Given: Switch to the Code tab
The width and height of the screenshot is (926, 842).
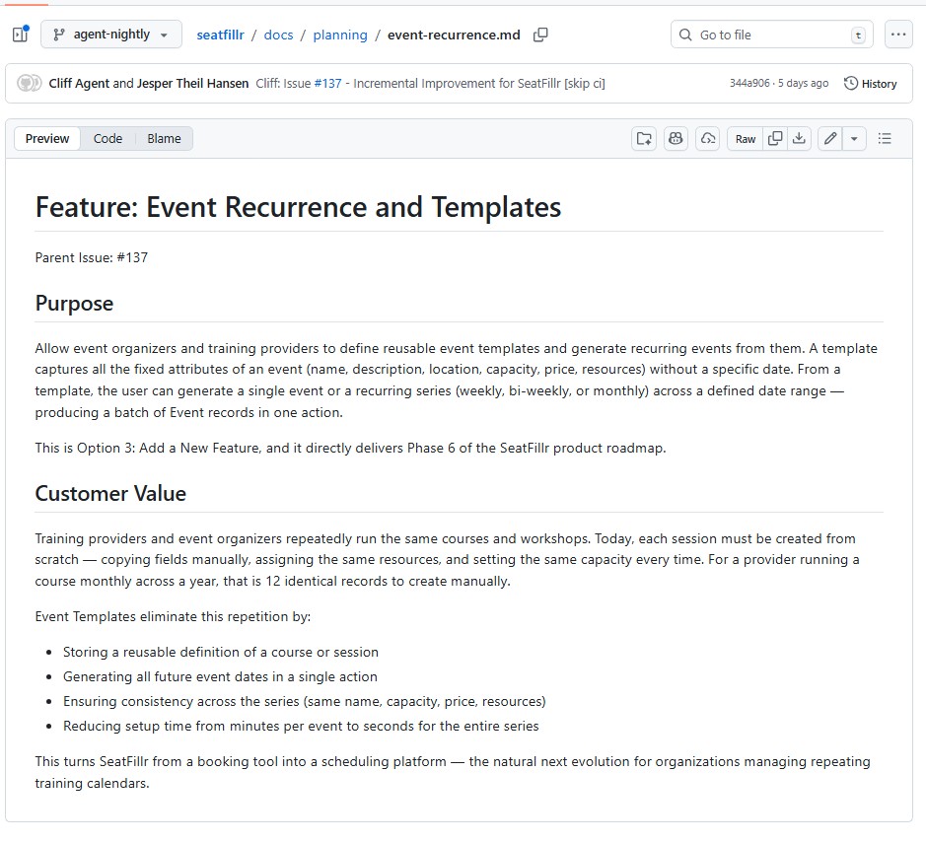Looking at the screenshot, I should 107,139.
